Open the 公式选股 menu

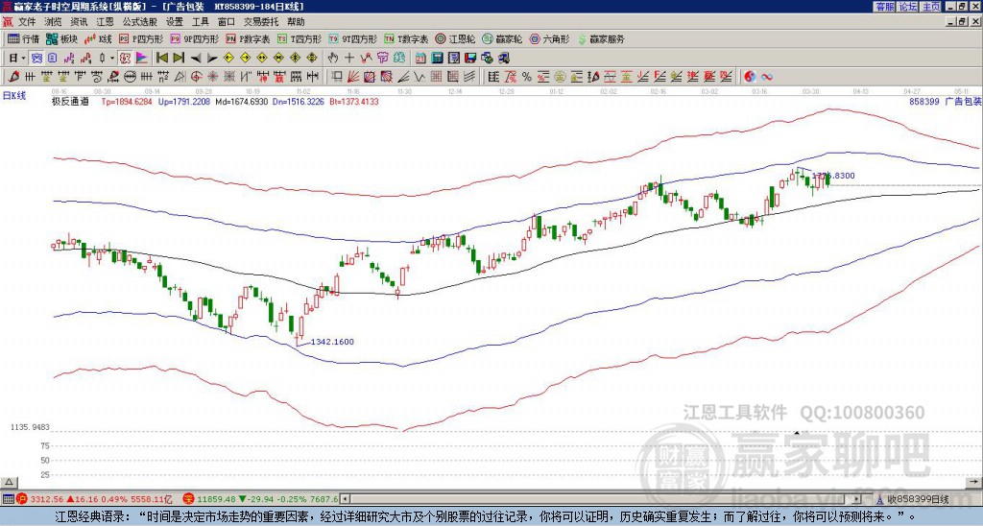140,22
